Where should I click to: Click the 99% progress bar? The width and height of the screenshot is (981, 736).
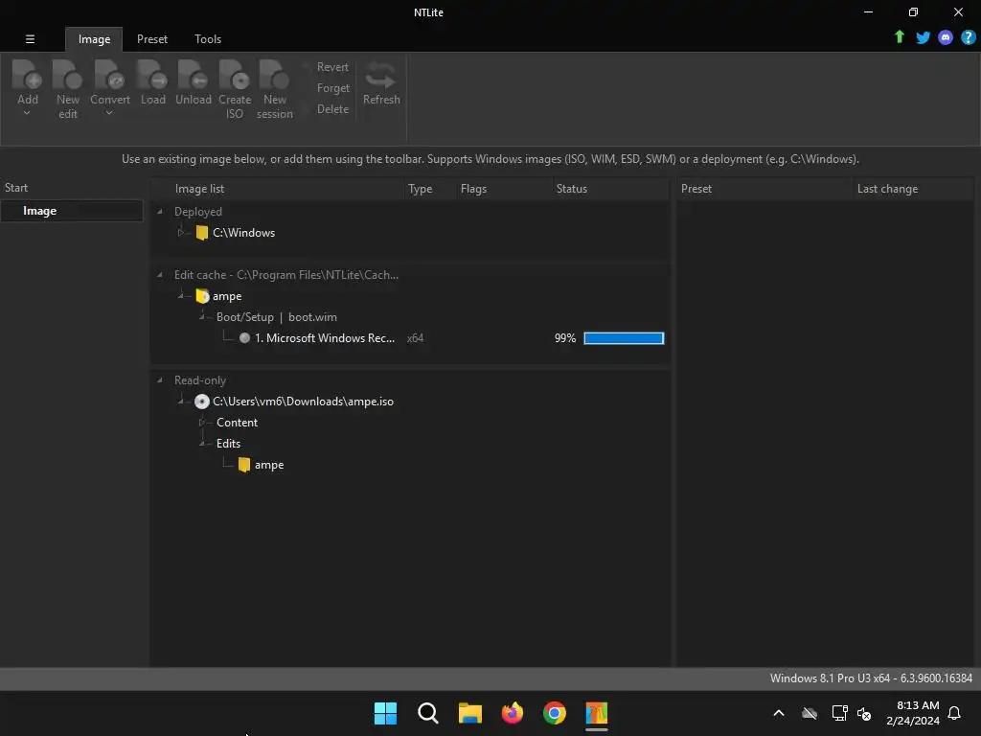coord(623,338)
